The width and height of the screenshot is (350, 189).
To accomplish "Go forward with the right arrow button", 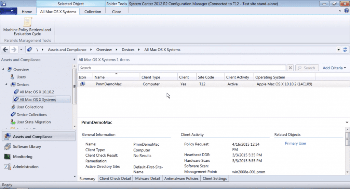I will 14,49.
